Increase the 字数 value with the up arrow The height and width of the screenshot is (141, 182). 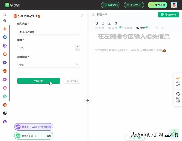tap(78, 47)
